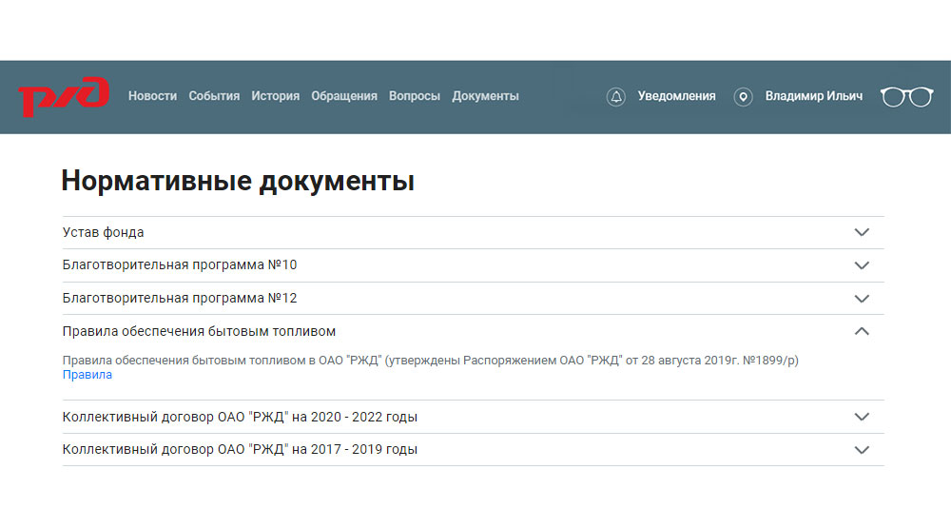Screen dimensions: 951x528
Task: Go to the События section
Action: [x=214, y=96]
